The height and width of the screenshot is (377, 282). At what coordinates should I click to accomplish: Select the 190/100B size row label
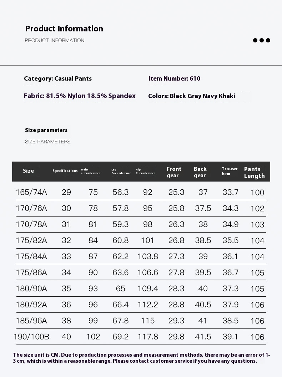tap(31, 337)
